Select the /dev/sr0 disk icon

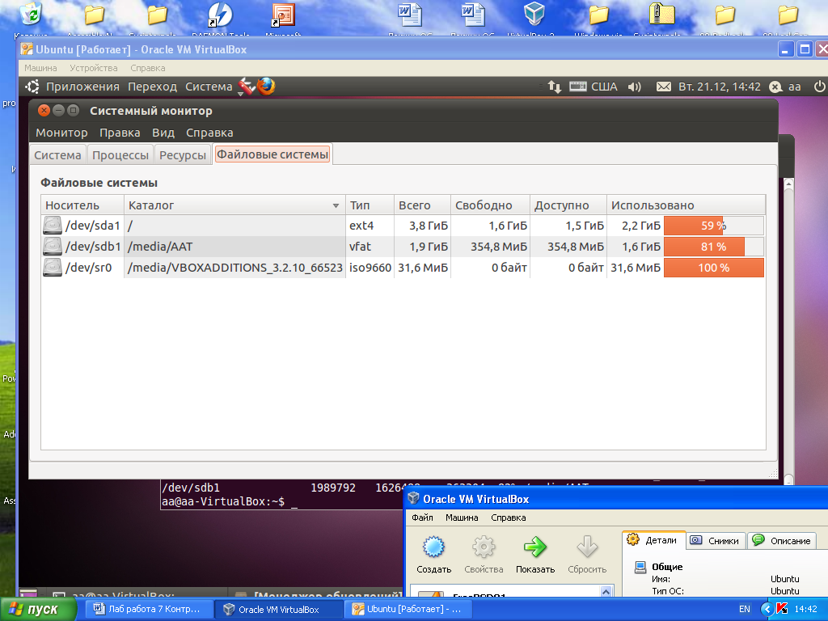(x=53, y=268)
